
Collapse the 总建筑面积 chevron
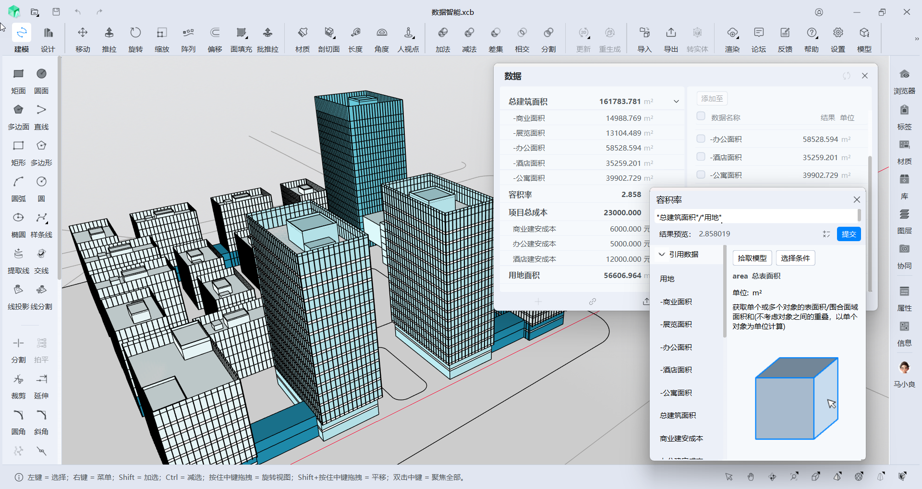[676, 102]
